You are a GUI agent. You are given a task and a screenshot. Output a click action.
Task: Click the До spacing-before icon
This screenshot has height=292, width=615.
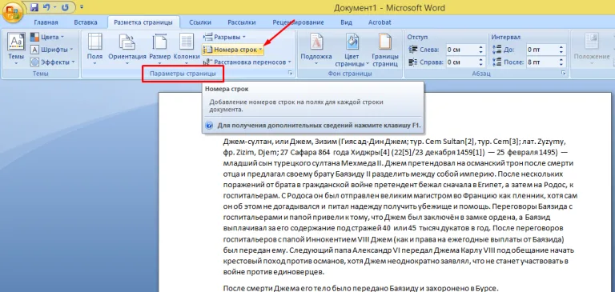click(496, 50)
